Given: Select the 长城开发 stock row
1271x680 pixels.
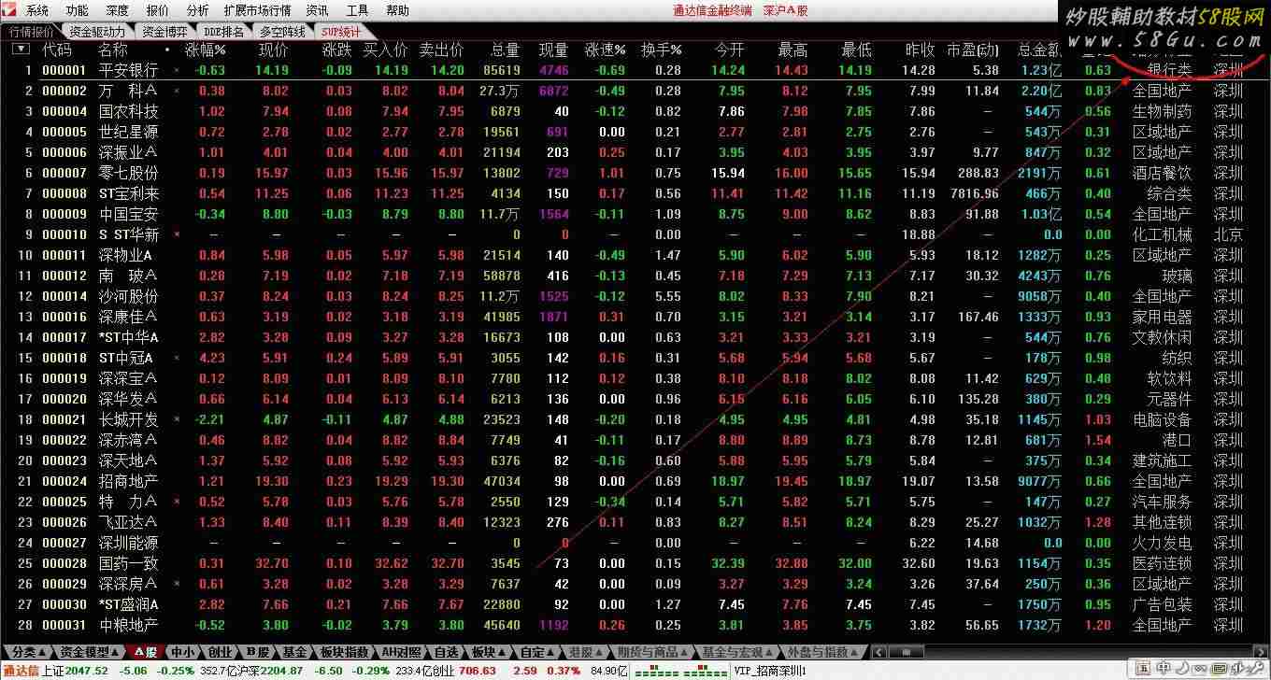Looking at the screenshot, I should point(635,419).
